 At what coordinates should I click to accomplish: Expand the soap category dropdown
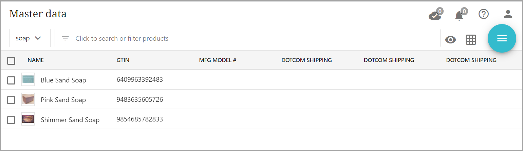click(30, 38)
